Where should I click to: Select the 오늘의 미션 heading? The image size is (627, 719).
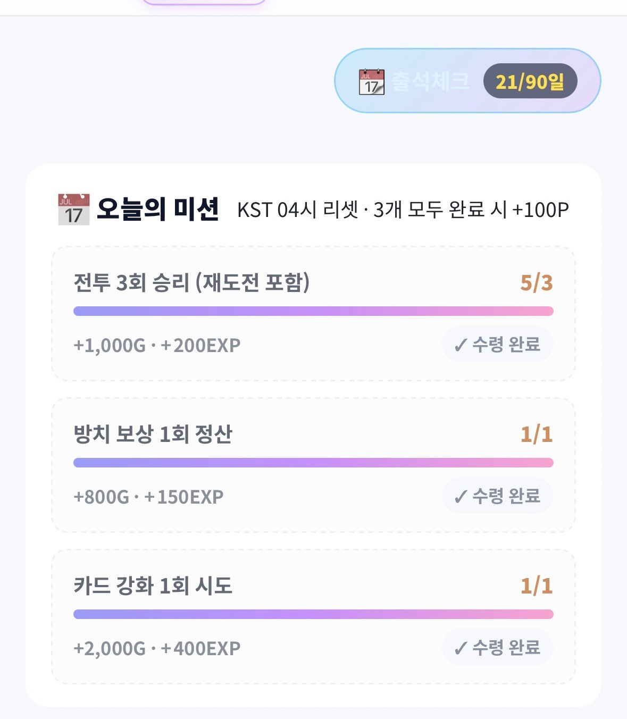pos(158,209)
